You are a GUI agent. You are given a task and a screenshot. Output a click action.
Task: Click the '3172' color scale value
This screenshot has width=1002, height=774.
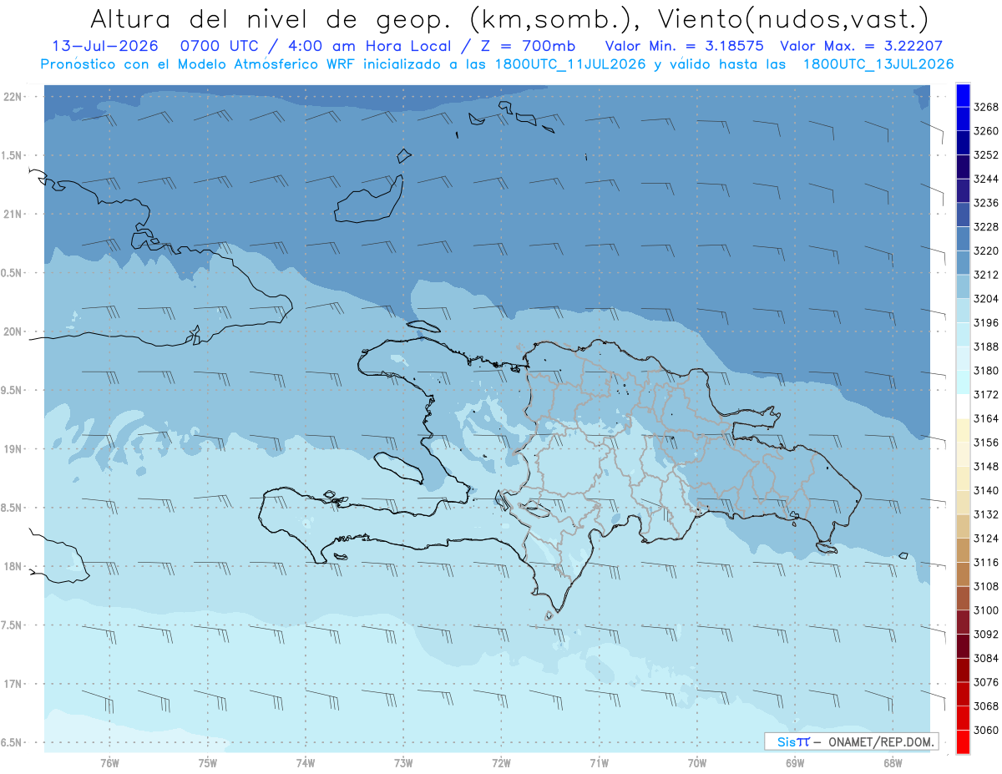[986, 395]
